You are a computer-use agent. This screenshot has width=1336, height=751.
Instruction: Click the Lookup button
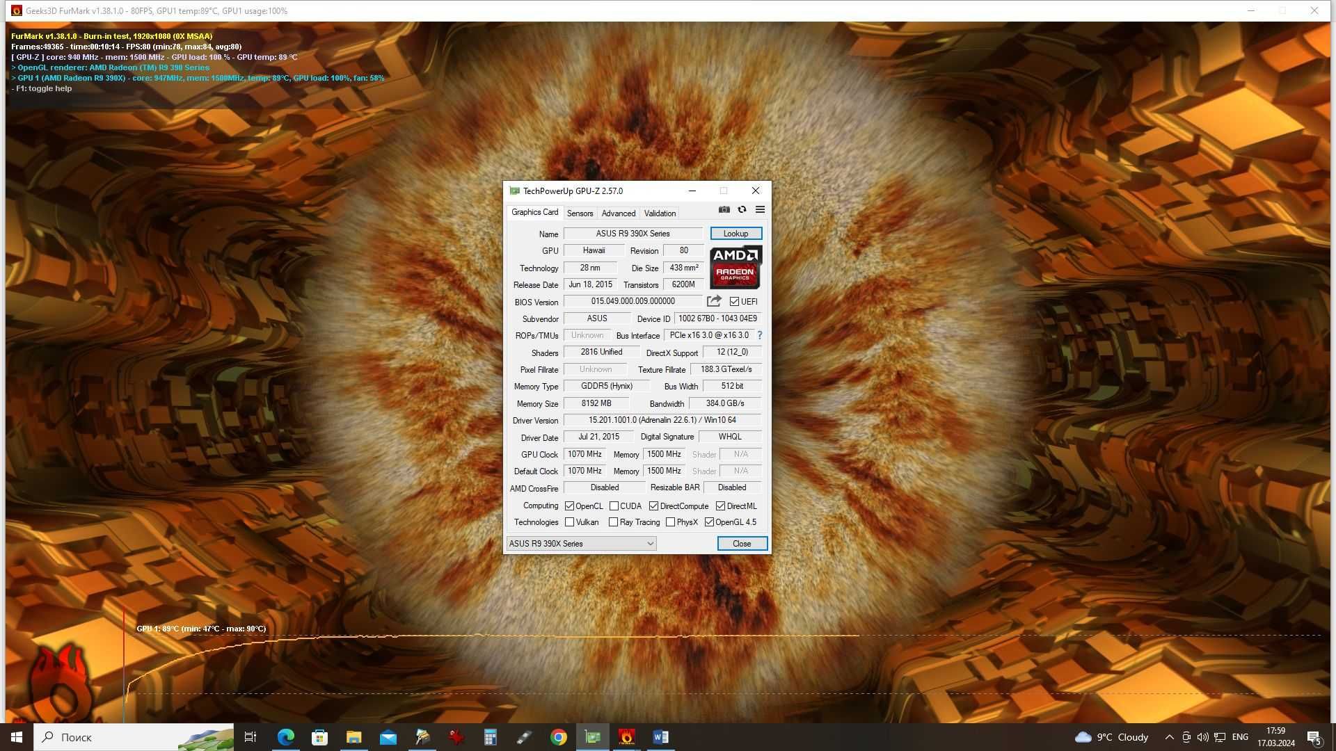pyautogui.click(x=735, y=234)
